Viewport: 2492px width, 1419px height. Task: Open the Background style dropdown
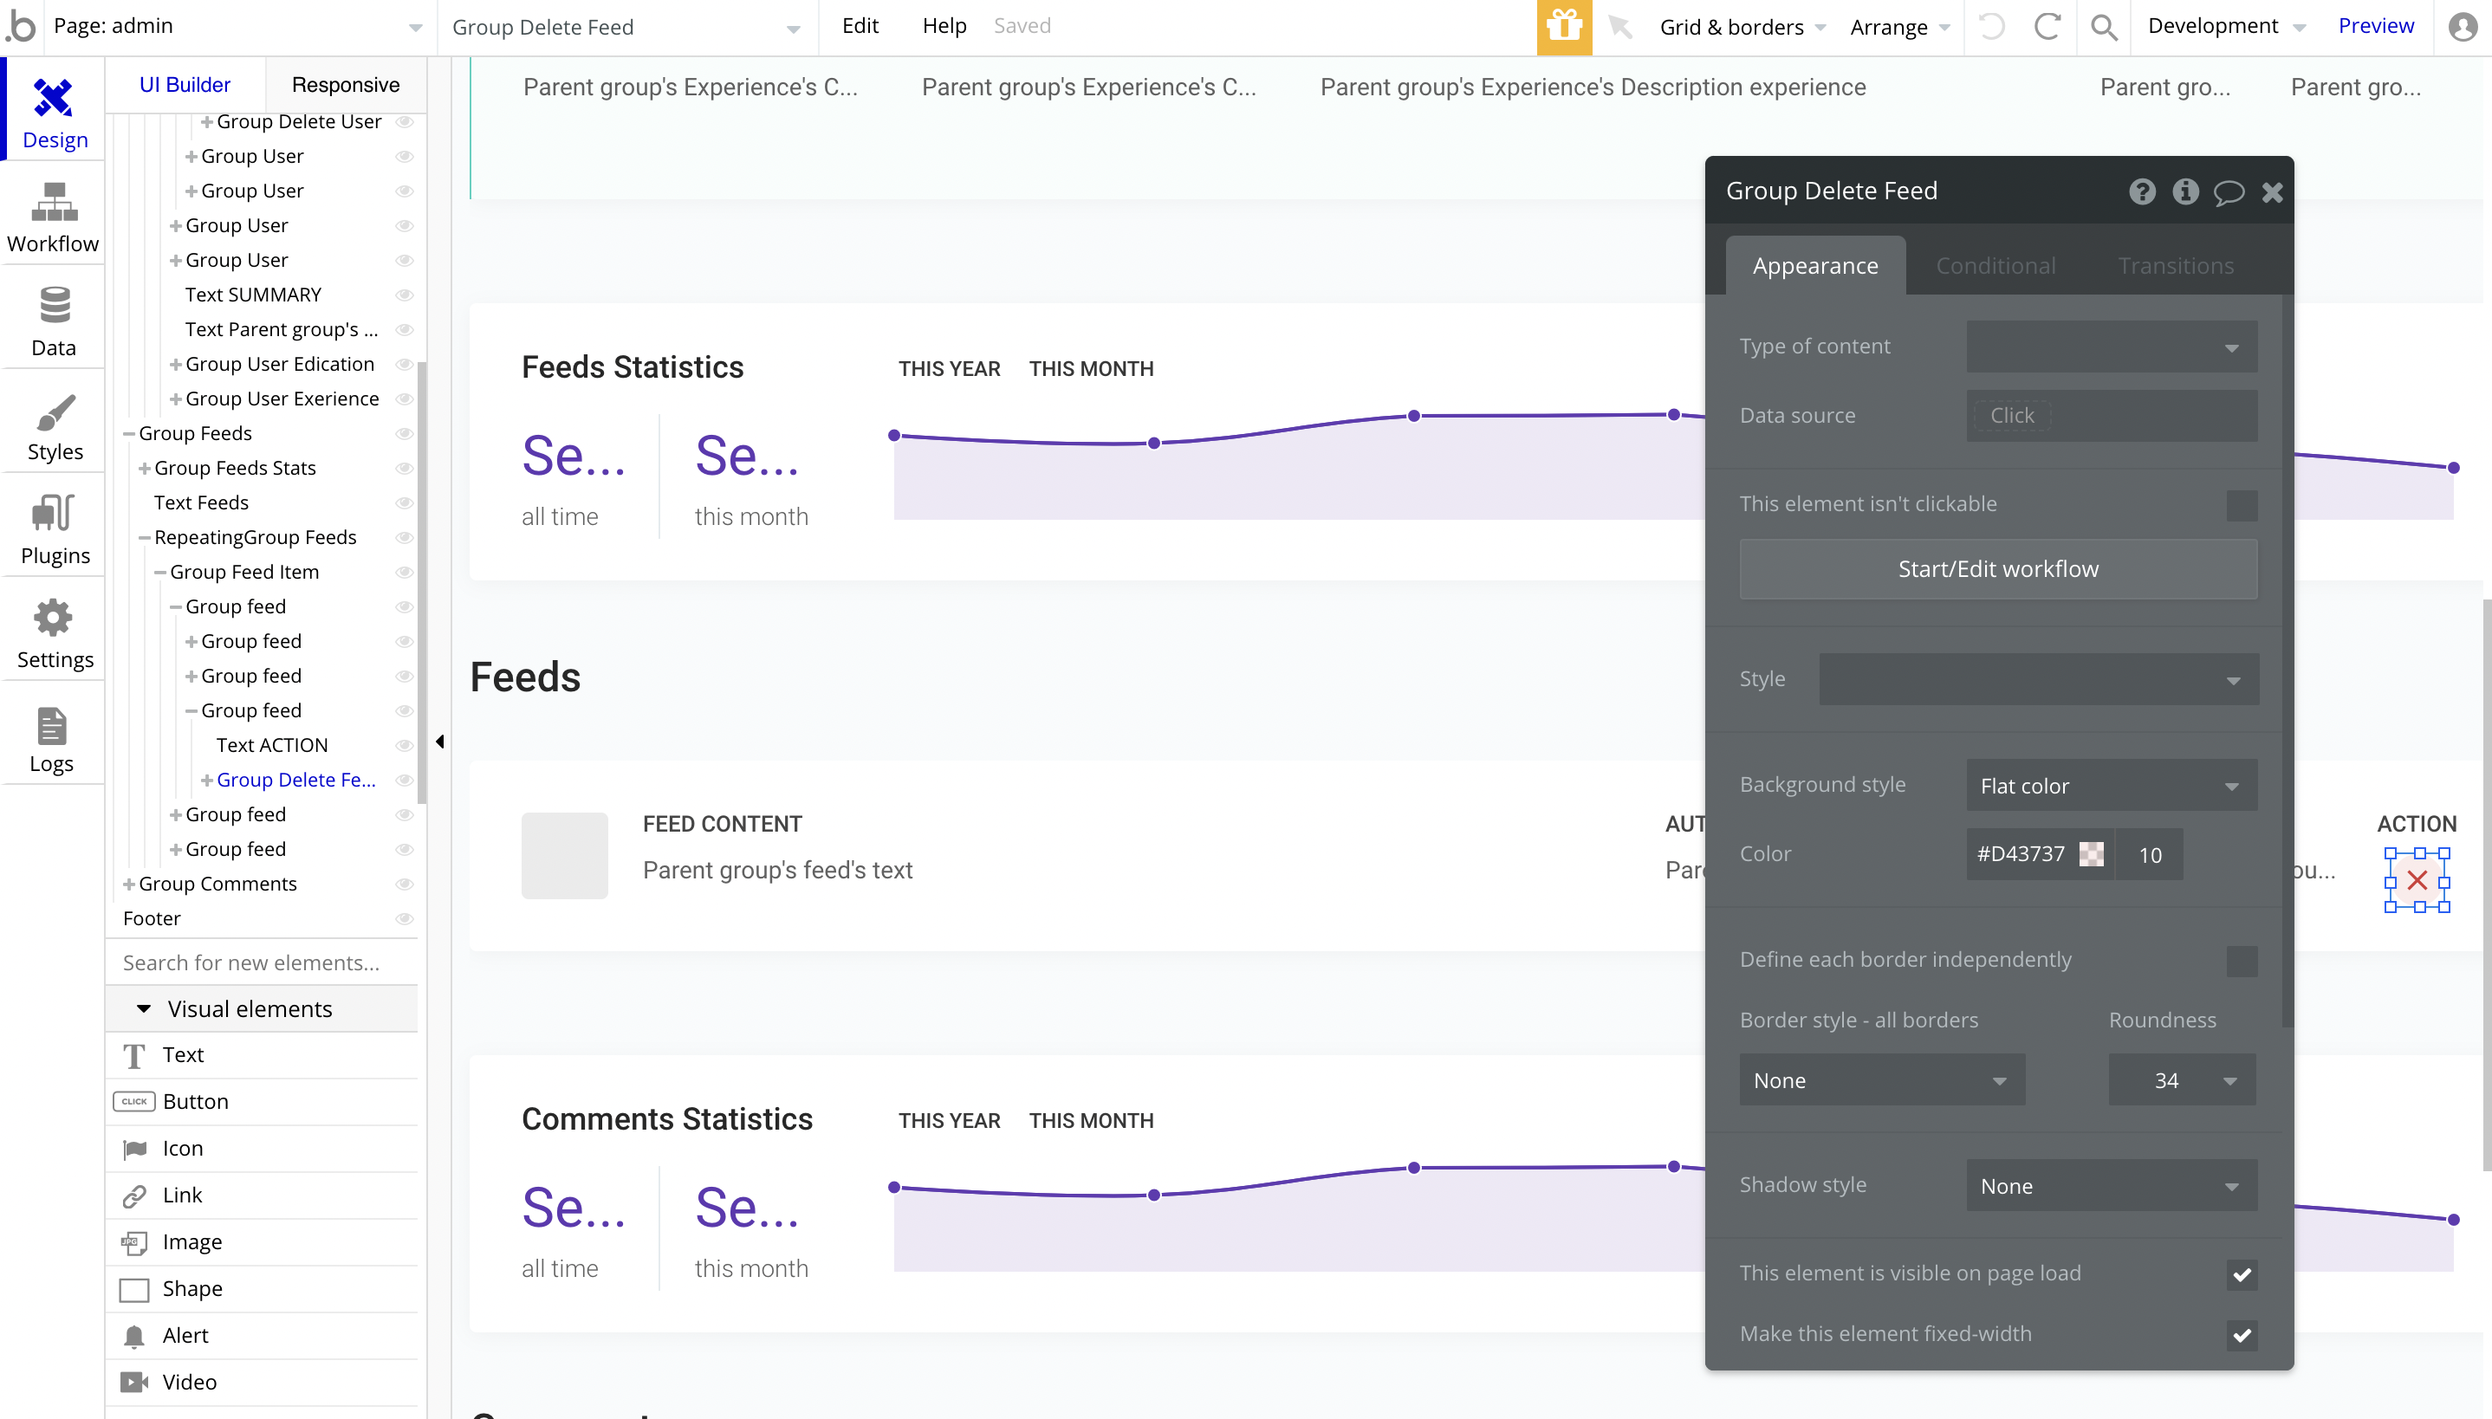2111,786
